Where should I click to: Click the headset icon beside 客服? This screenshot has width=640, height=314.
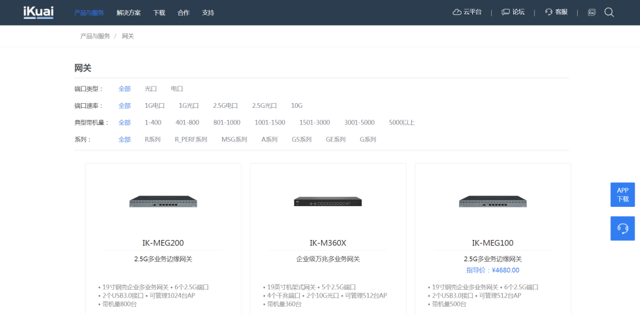coord(549,12)
